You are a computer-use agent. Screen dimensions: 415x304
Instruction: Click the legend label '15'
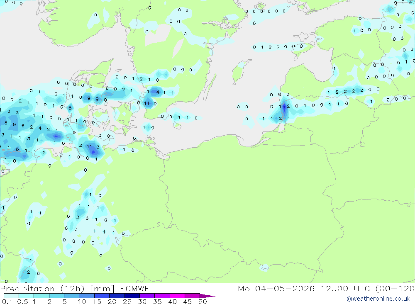(x=97, y=302)
